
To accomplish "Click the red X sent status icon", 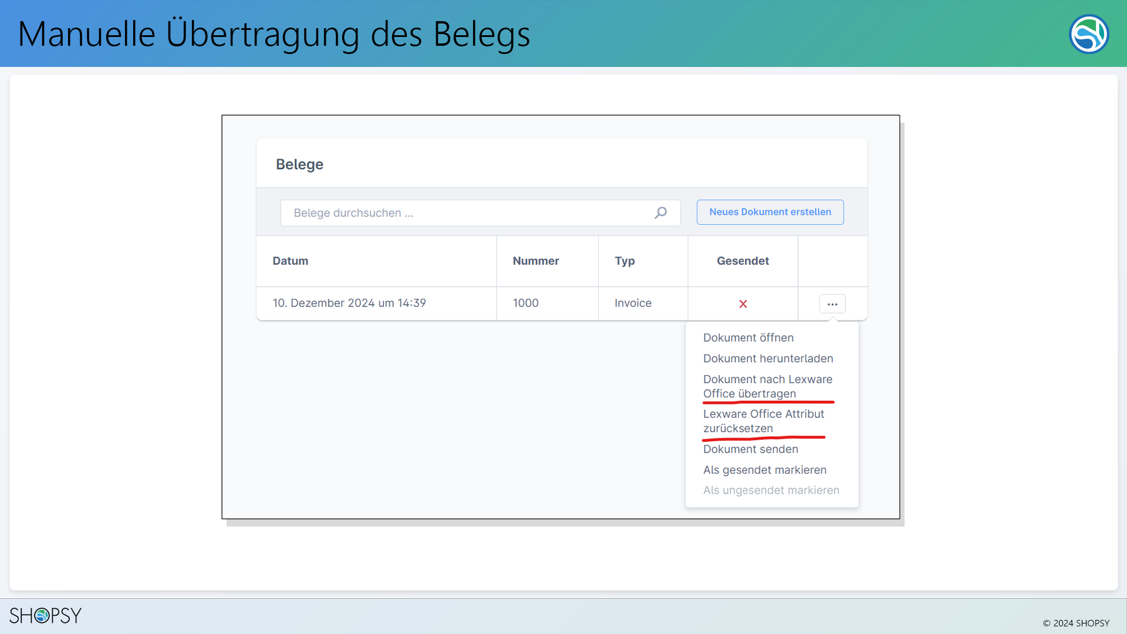I will (743, 303).
